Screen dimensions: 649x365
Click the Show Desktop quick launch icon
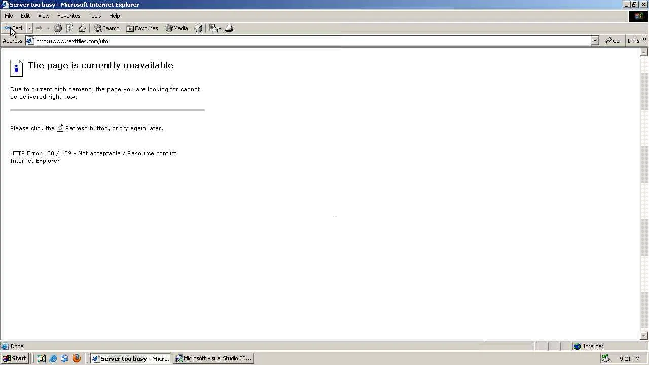[x=42, y=358]
